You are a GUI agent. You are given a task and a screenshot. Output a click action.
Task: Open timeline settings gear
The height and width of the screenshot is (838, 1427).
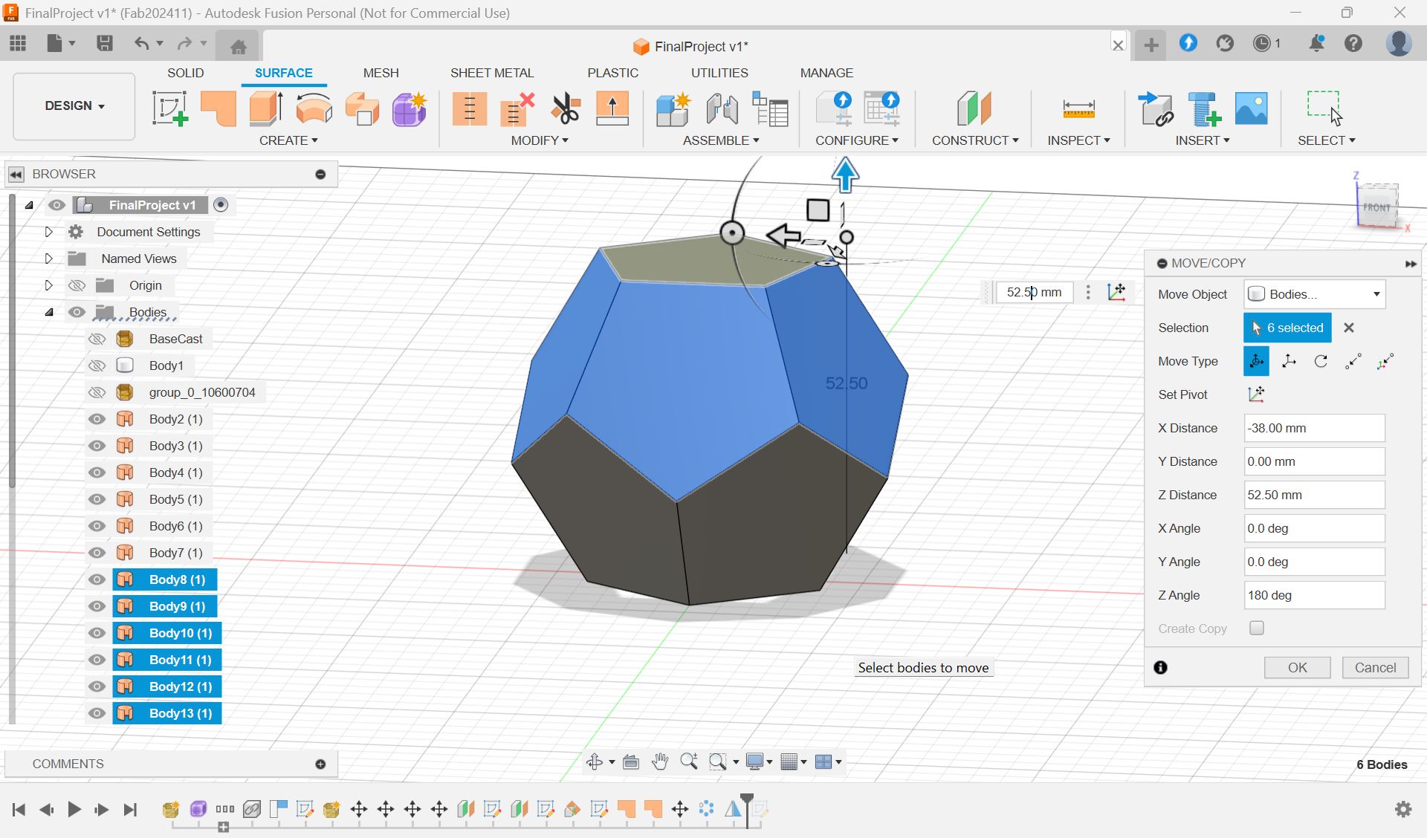1403,809
